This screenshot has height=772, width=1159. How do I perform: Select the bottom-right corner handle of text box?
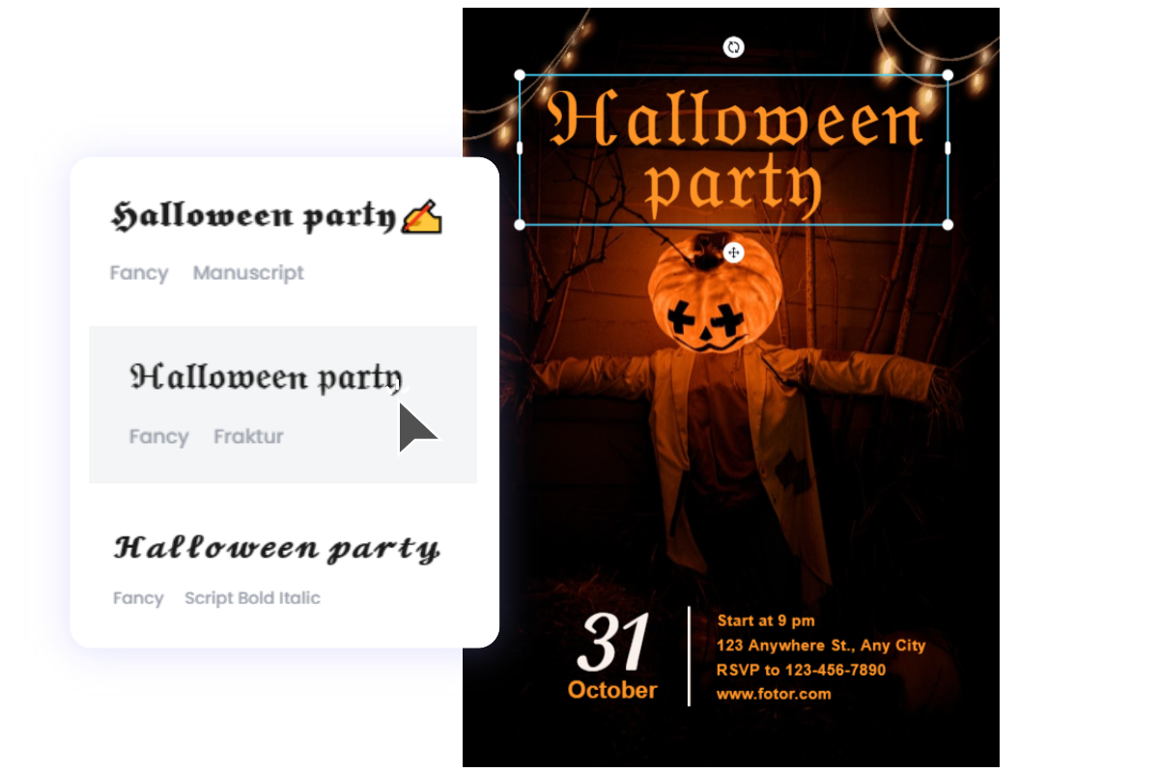click(x=947, y=225)
